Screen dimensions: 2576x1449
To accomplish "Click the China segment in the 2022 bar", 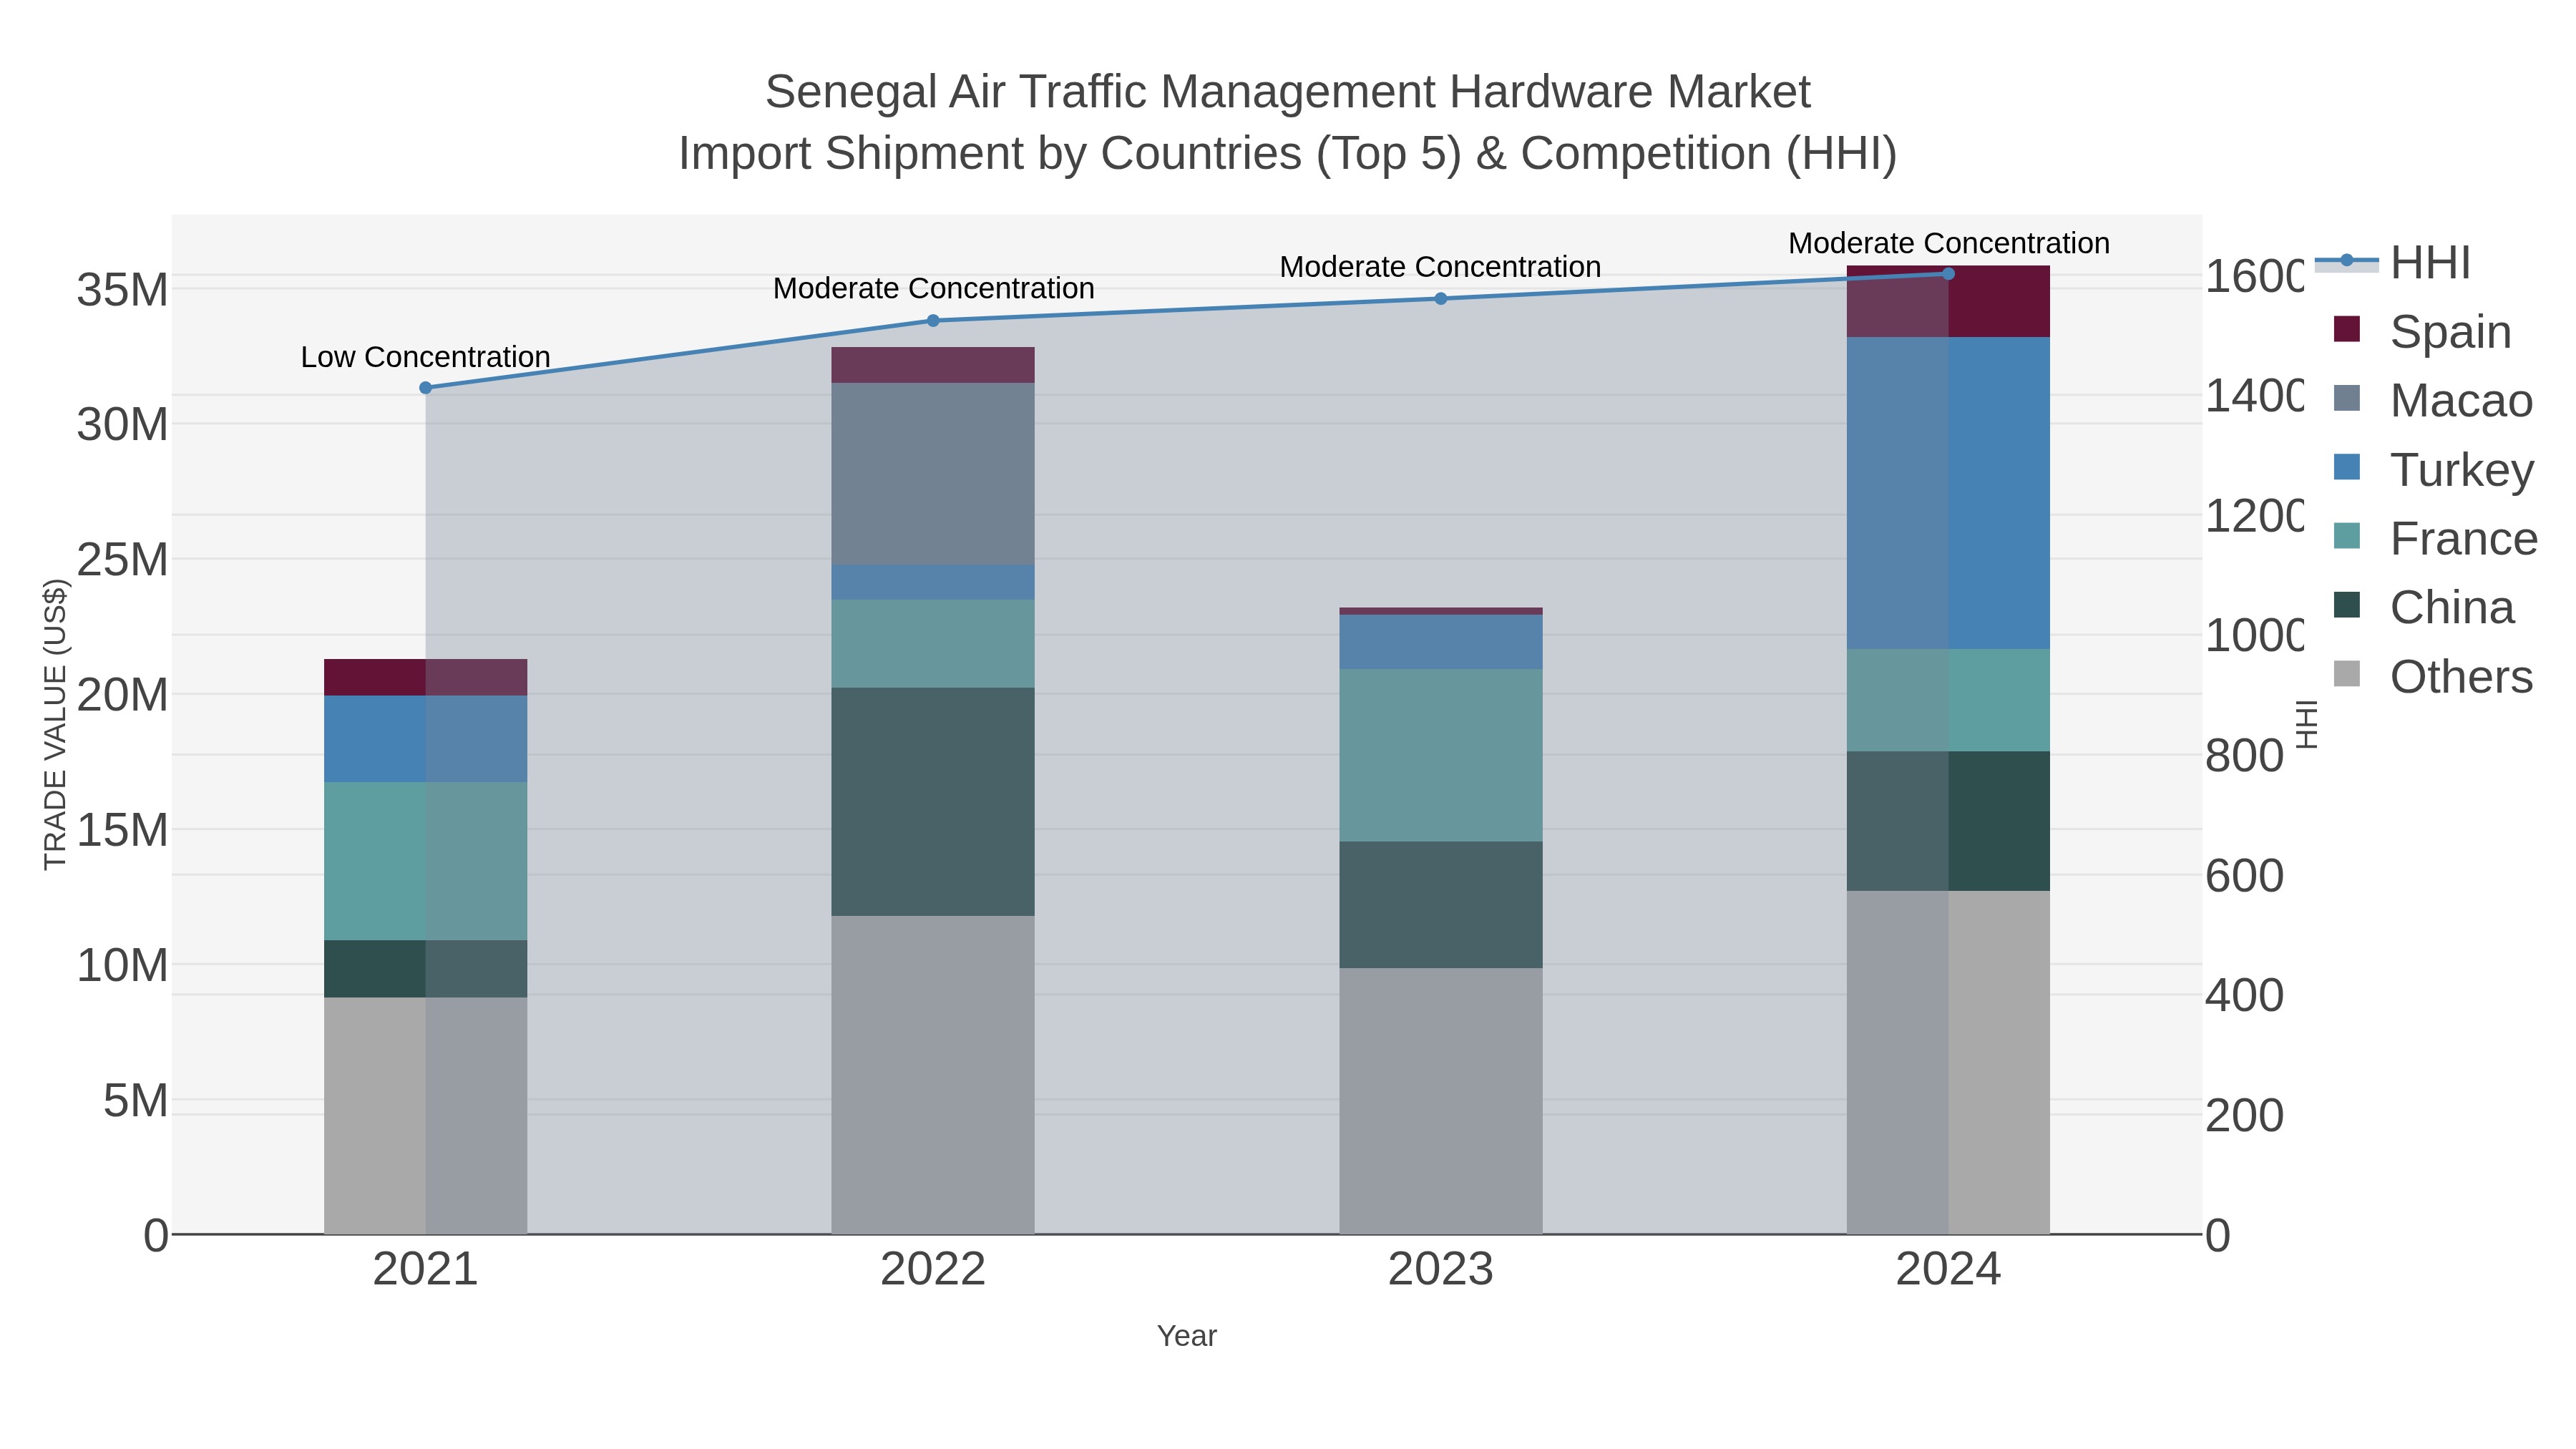I will [933, 802].
